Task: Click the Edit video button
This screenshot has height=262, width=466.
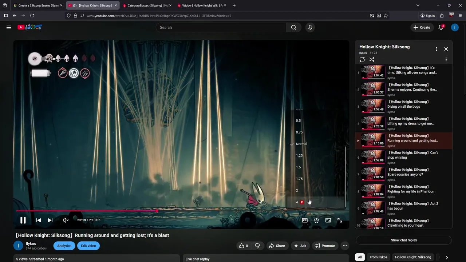Action: tap(88, 246)
